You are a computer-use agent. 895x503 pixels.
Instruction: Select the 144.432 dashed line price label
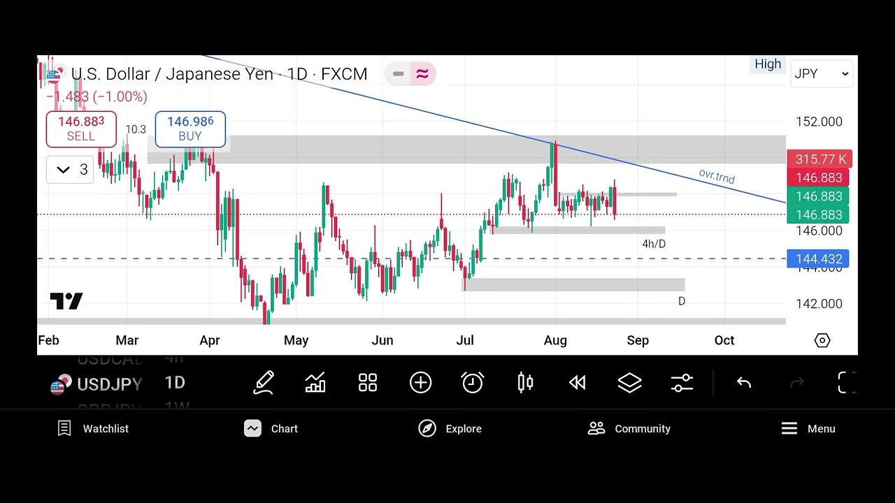point(818,259)
